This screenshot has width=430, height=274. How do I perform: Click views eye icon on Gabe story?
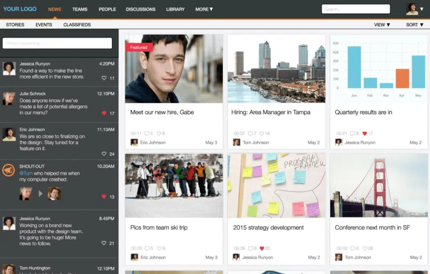tap(134, 133)
